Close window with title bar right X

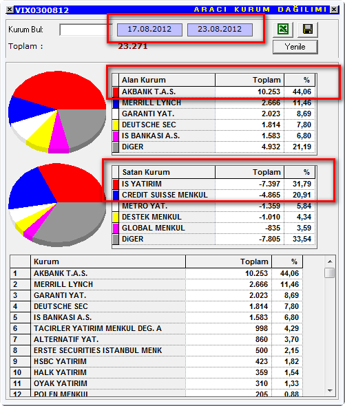334,10
